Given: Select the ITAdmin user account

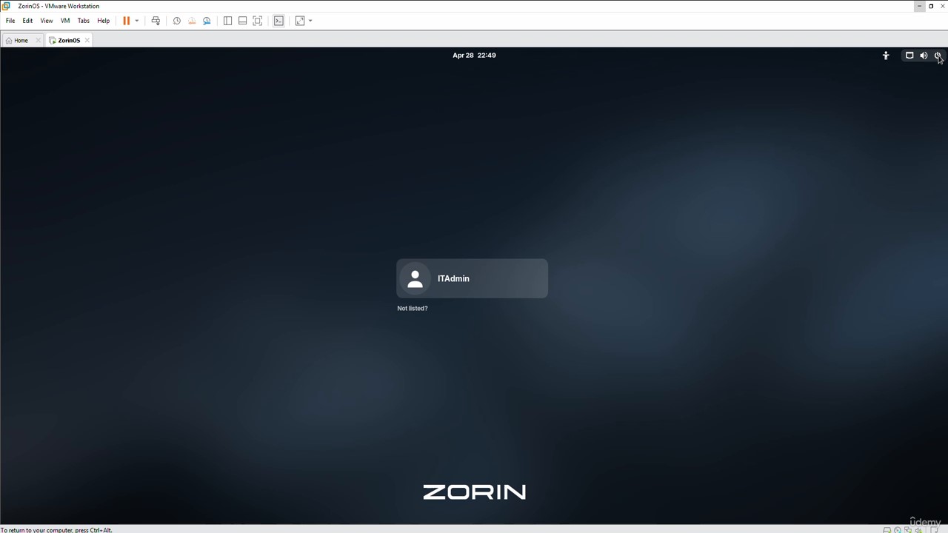Looking at the screenshot, I should [x=472, y=278].
